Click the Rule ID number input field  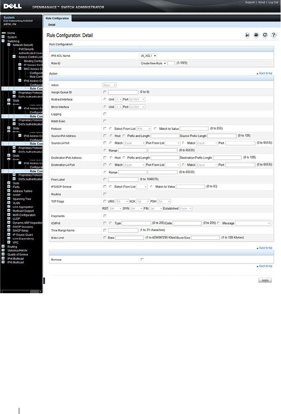pyautogui.click(x=171, y=63)
